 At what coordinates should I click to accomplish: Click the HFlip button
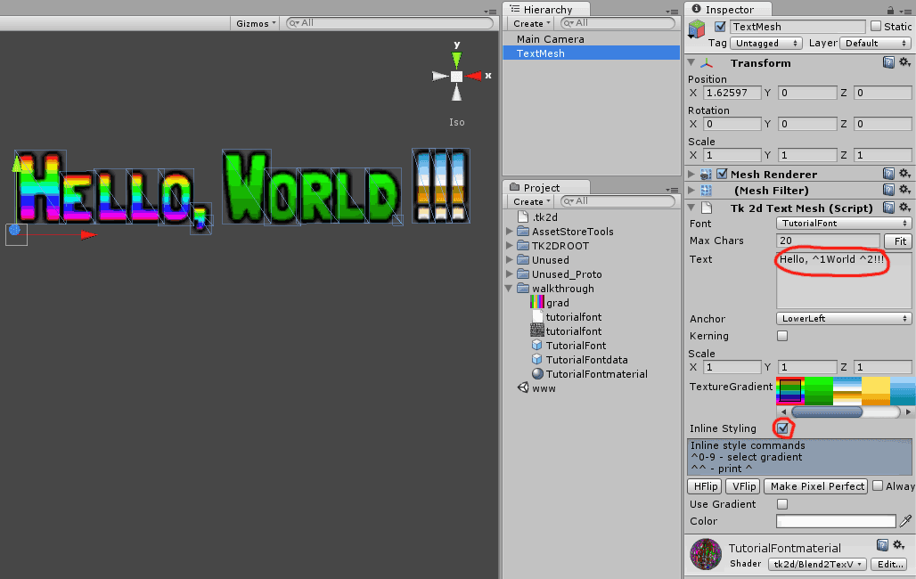click(705, 486)
